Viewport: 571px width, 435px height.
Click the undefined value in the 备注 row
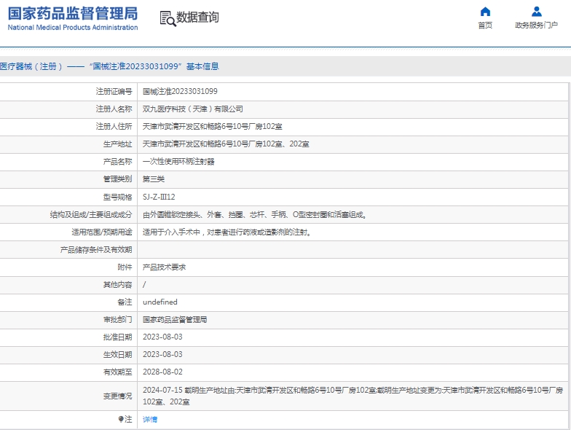point(160,302)
